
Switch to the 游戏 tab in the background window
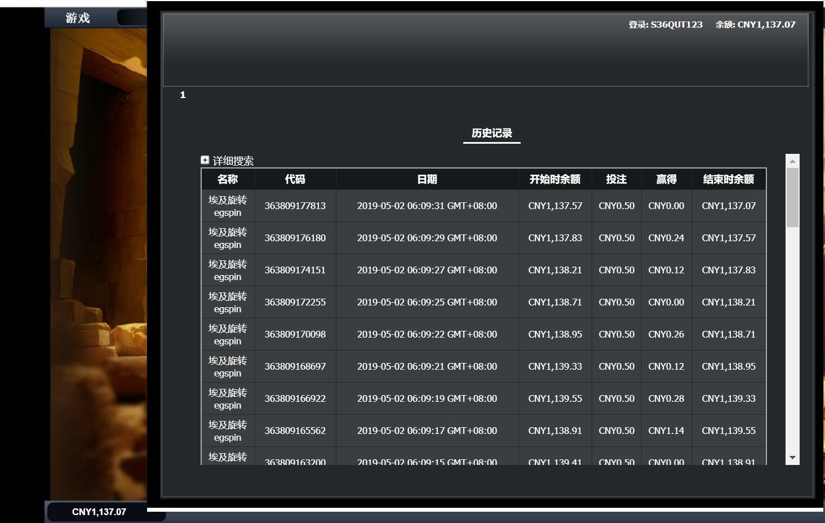point(78,18)
